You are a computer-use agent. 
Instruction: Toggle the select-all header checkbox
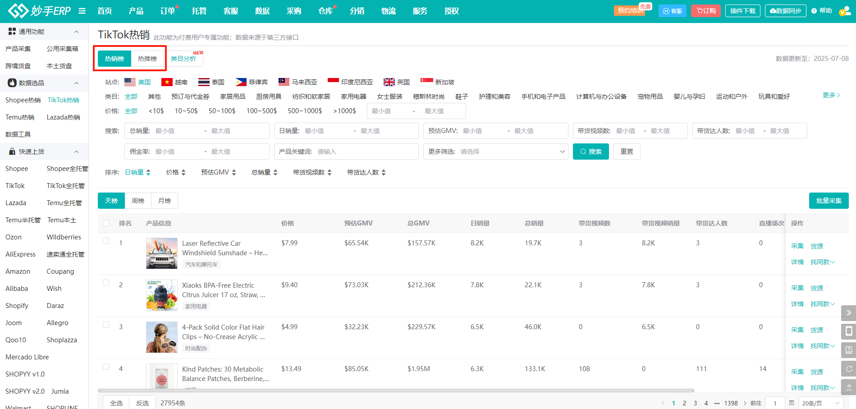pyautogui.click(x=106, y=223)
